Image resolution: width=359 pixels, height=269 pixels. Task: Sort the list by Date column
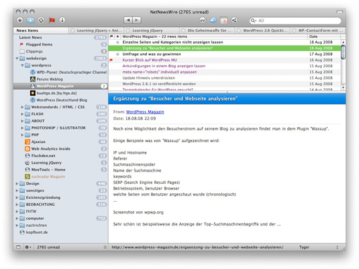(324, 37)
